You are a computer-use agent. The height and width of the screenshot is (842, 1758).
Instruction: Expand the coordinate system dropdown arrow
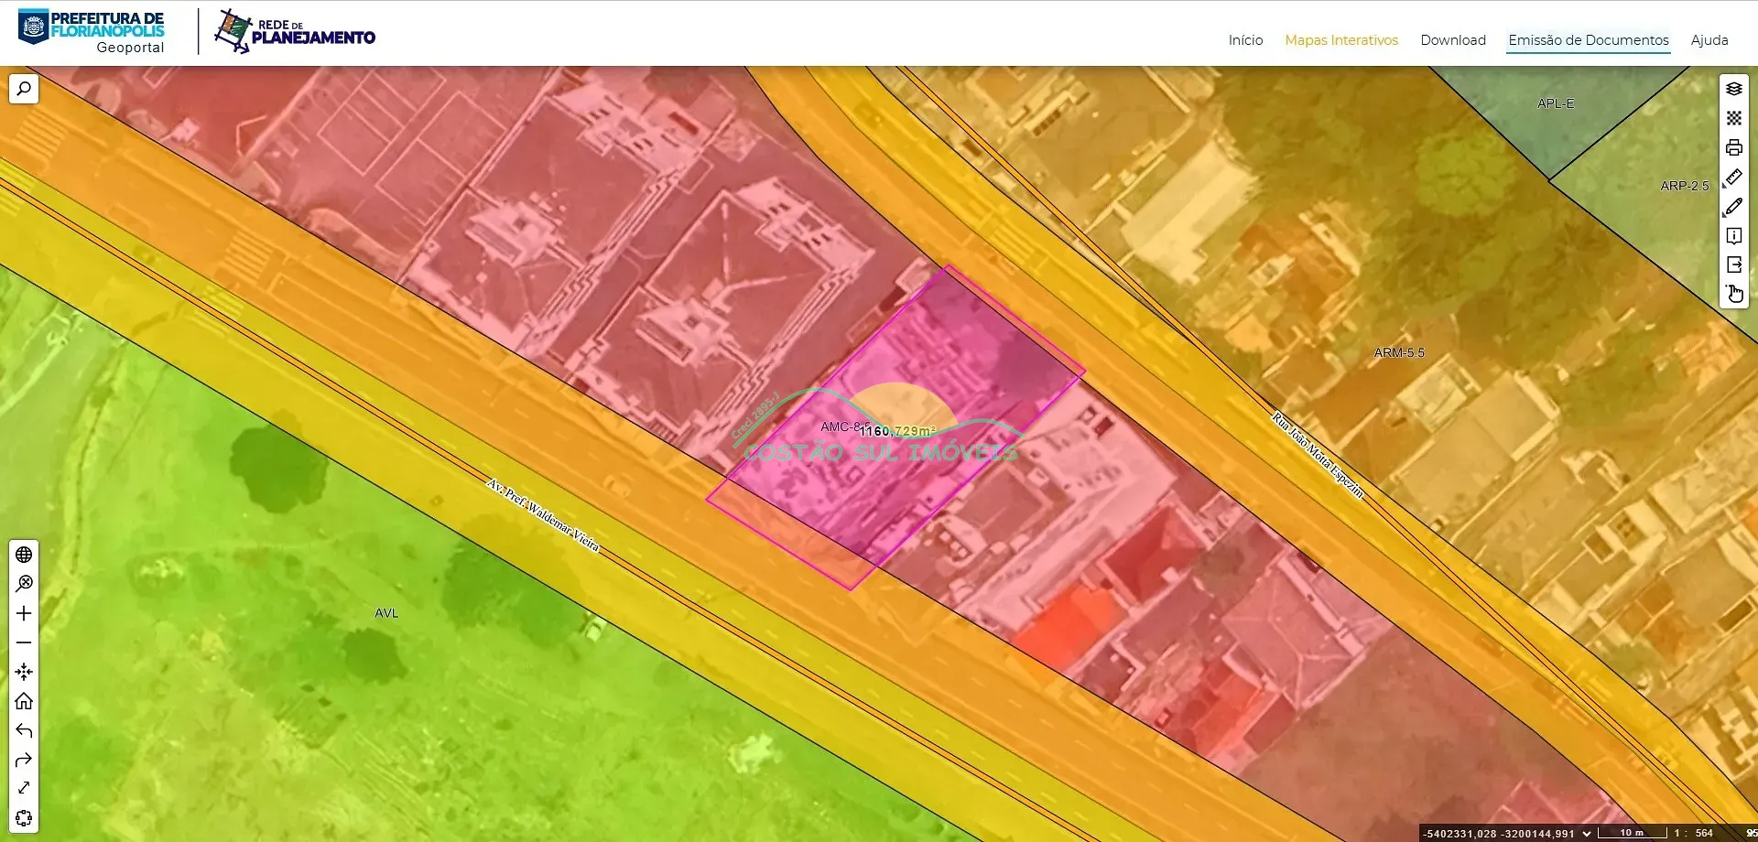coord(1587,834)
